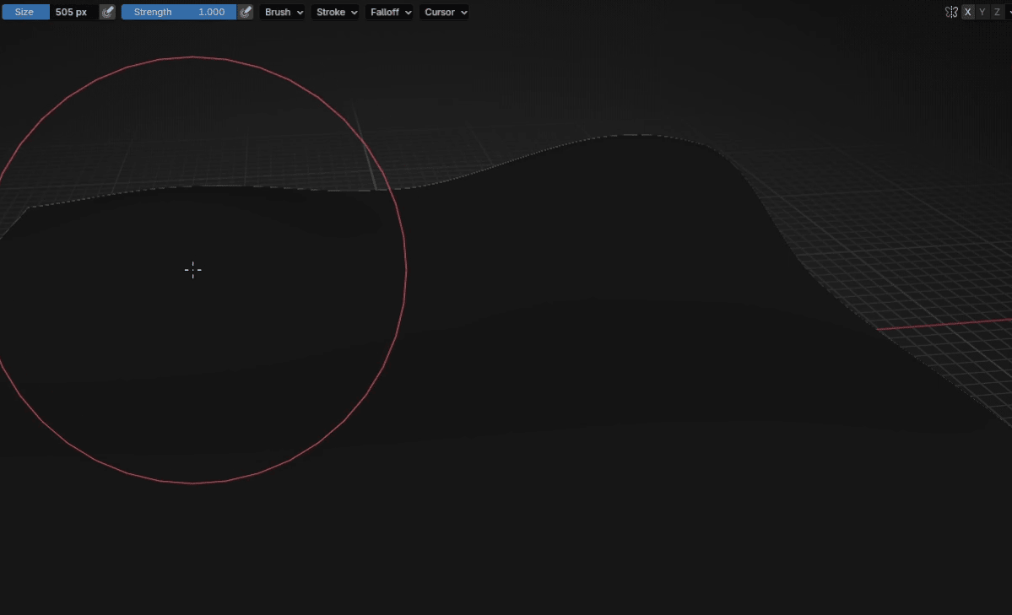1012x615 pixels.
Task: Expand the Cursor settings dropdown
Action: point(444,12)
